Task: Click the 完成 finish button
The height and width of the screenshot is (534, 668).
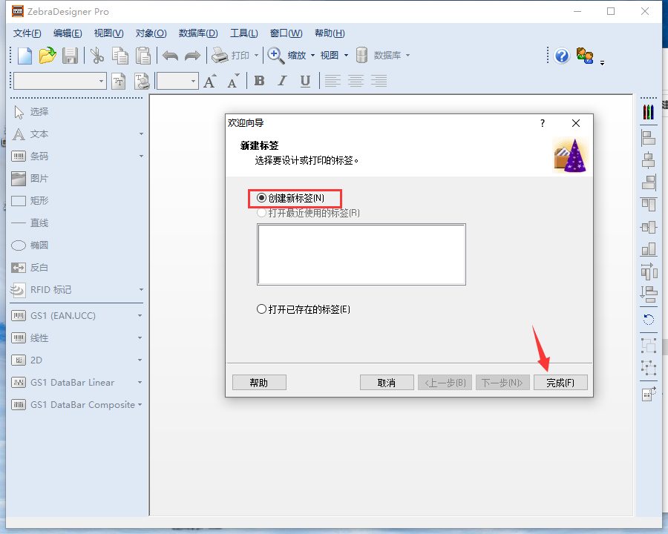Action: point(560,383)
